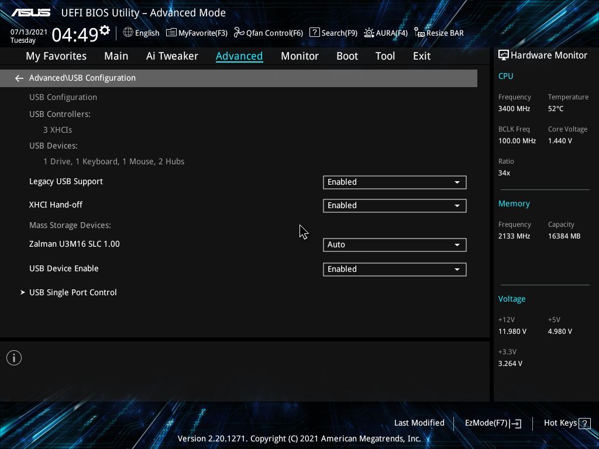Open the XHCI Hand-off dropdown
The height and width of the screenshot is (449, 599).
pos(395,205)
